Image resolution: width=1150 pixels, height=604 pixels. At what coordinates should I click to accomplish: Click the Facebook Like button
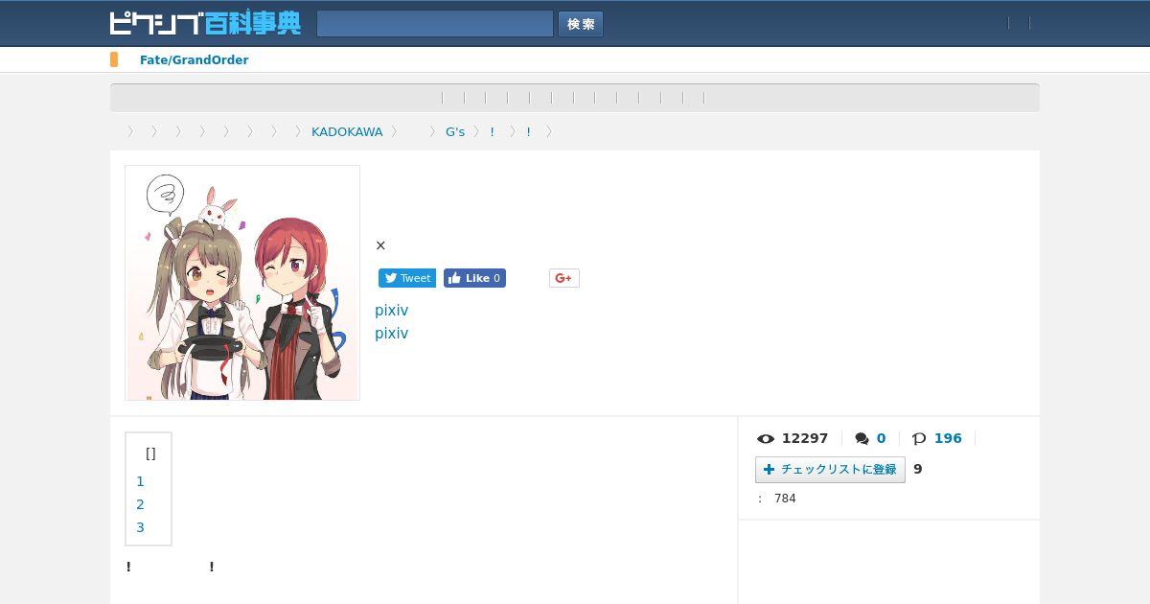point(474,278)
